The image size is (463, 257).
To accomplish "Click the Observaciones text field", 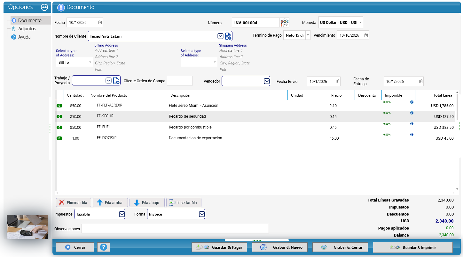I will [175, 229].
